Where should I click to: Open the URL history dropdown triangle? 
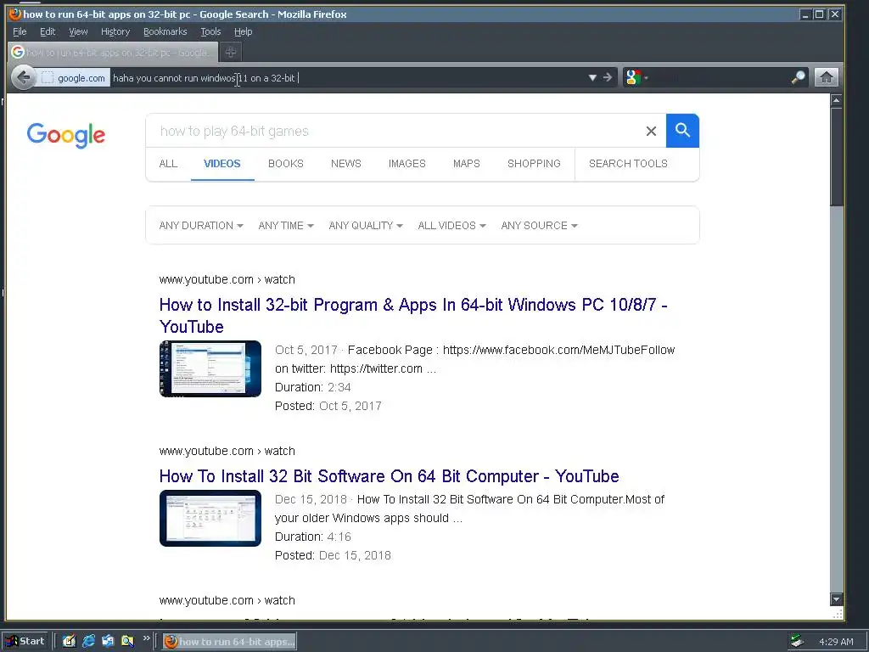coord(592,77)
